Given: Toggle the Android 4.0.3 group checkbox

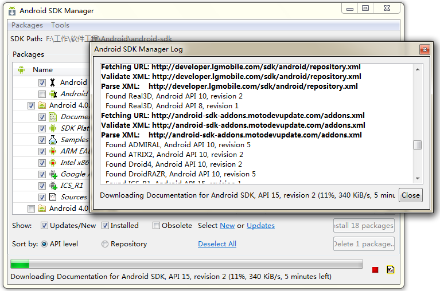Looking at the screenshot, I should pyautogui.click(x=31, y=105).
